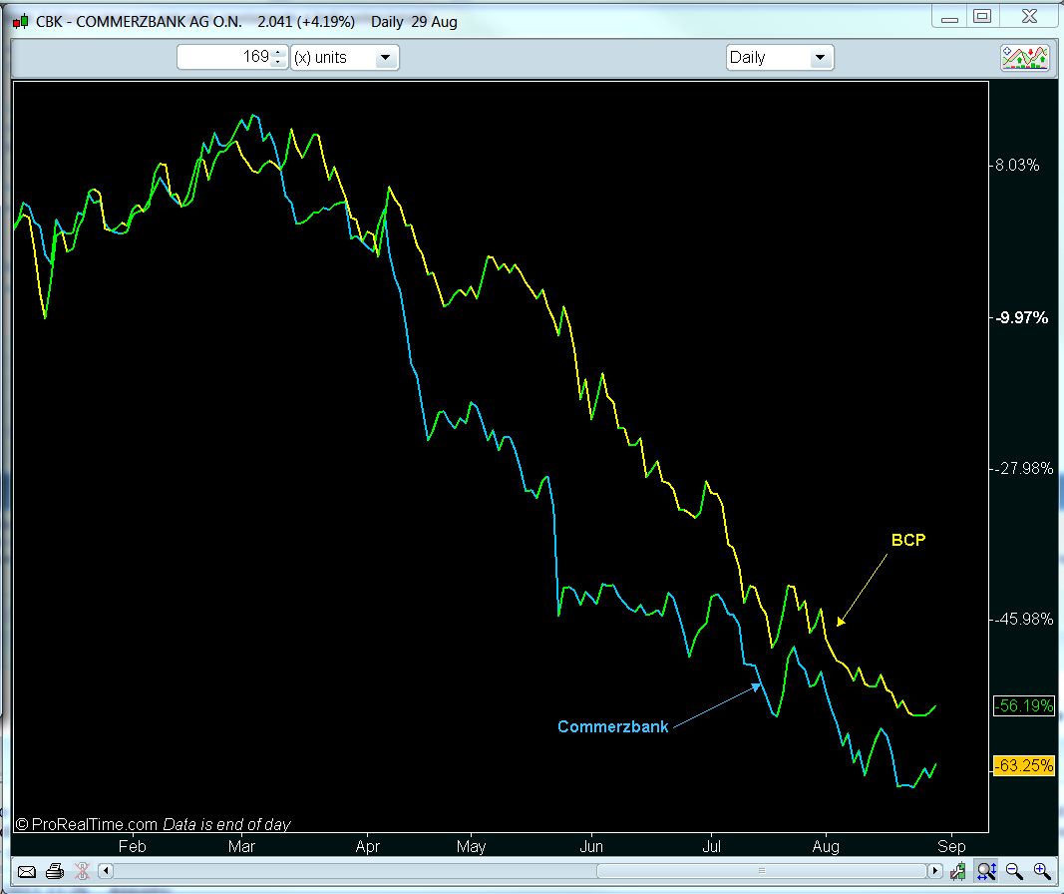Maximize the chart window

pos(982,16)
